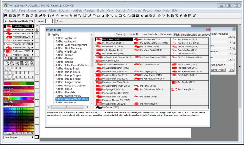This screenshot has height=145, width=244.
Task: Switch to brush bank tab B2
Action: tap(11, 58)
